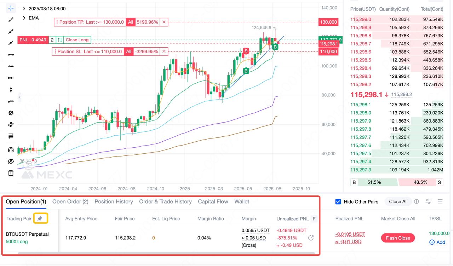Toggle the F price basis on Unrealized PNL
This screenshot has height=266, width=453.
click(314, 219)
